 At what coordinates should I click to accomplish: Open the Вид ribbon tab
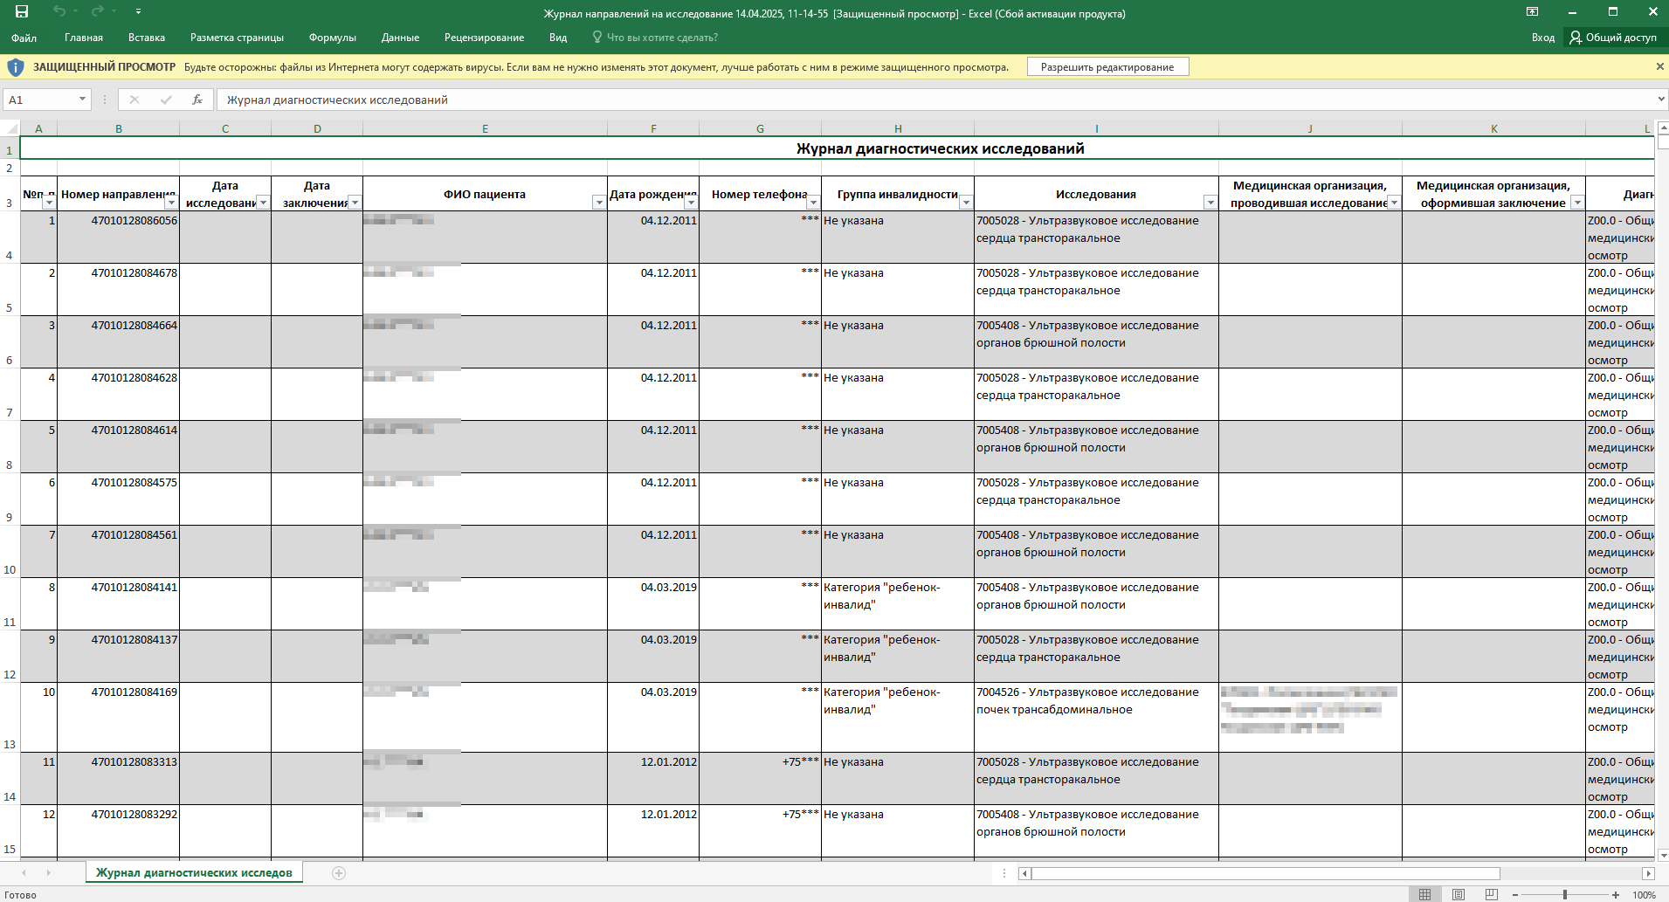tap(558, 38)
